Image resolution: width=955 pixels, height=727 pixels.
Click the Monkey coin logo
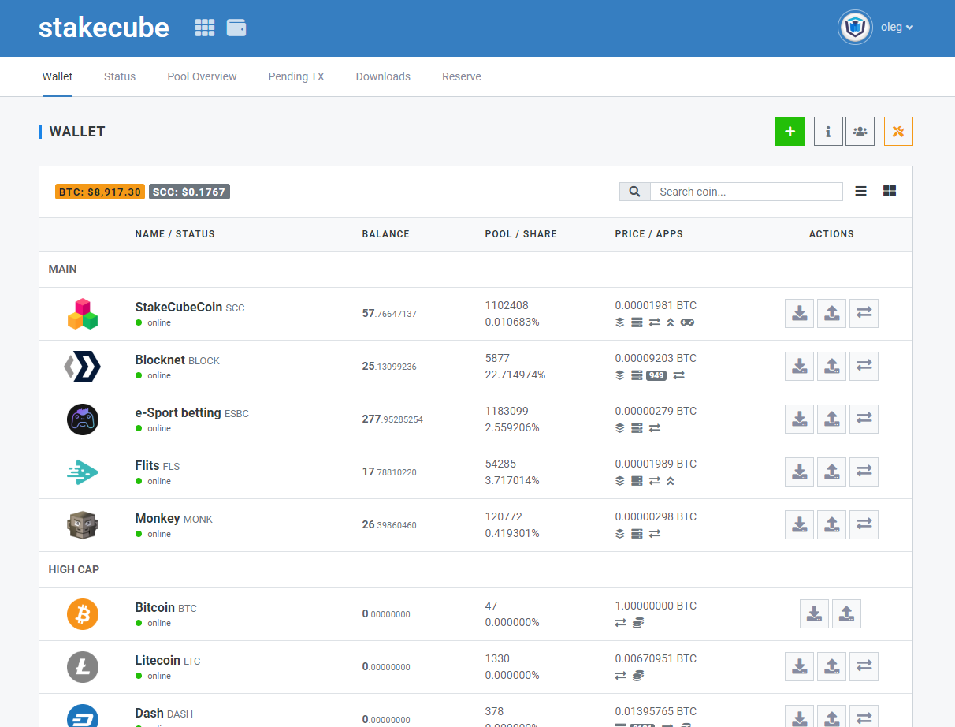pyautogui.click(x=83, y=525)
